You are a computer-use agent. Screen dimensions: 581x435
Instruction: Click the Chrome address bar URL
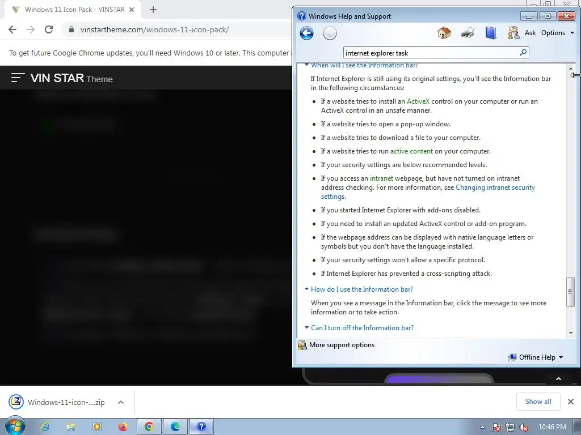click(x=154, y=29)
